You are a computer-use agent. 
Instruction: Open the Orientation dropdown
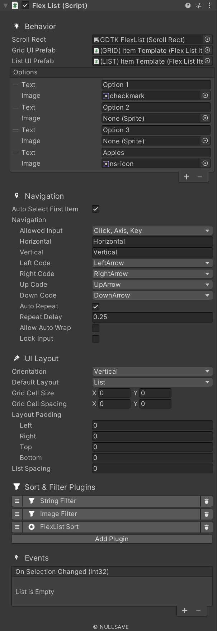click(152, 372)
